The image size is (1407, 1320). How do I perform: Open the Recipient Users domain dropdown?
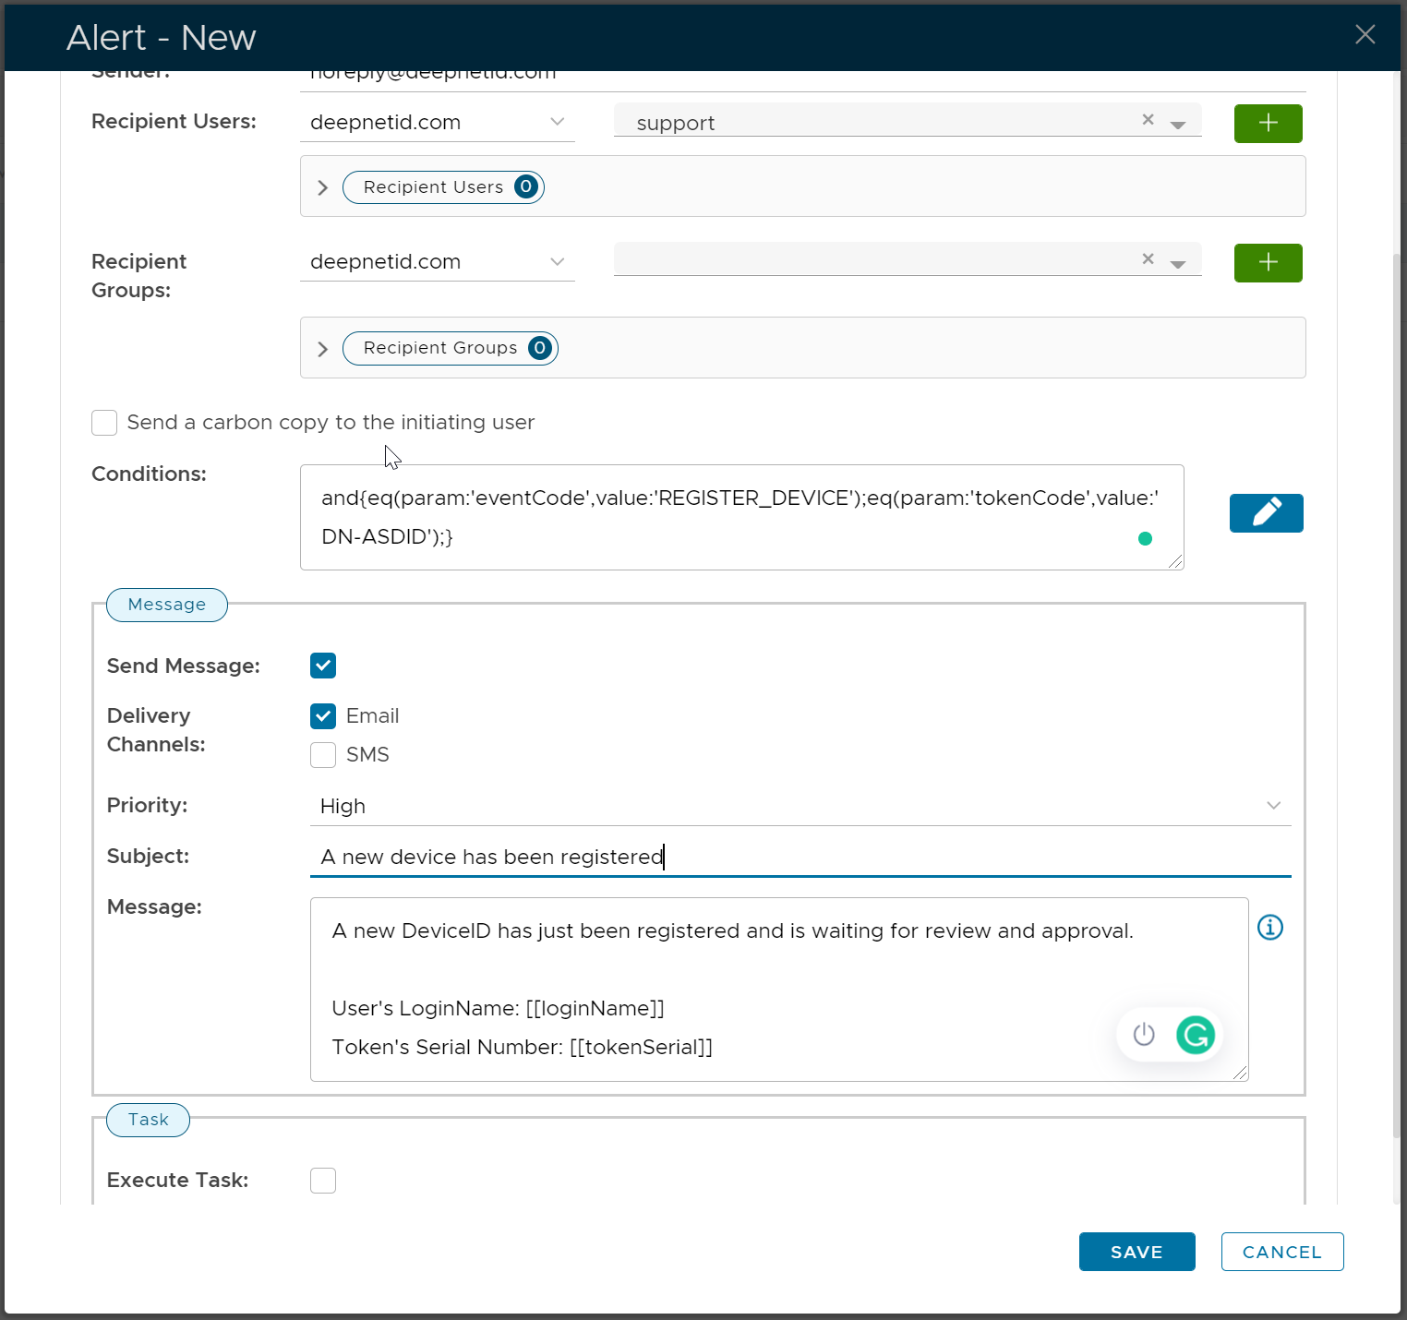pyautogui.click(x=437, y=123)
